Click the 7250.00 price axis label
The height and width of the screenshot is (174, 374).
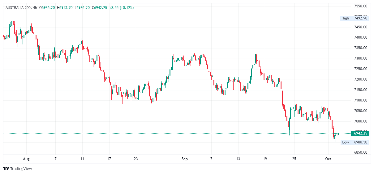click(360, 69)
